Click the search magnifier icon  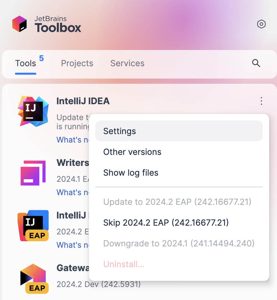tap(256, 63)
